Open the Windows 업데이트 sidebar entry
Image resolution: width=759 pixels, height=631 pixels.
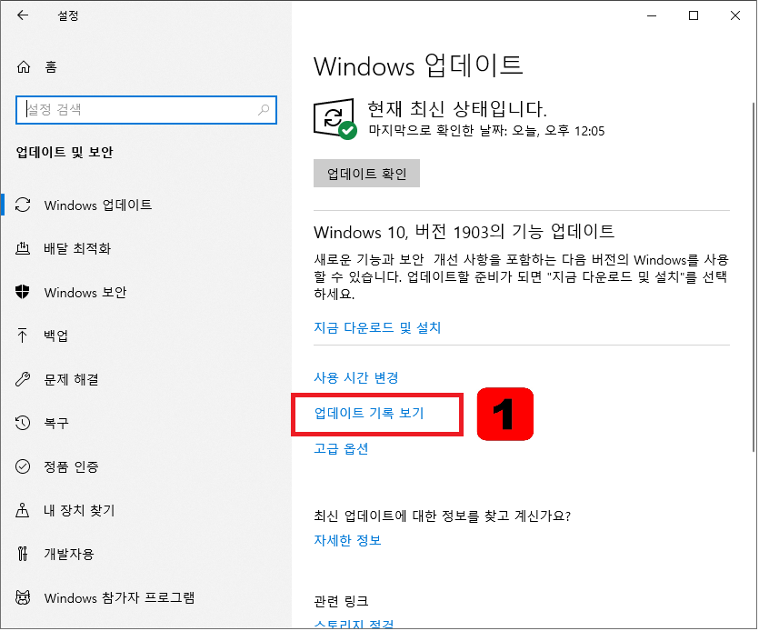145,205
